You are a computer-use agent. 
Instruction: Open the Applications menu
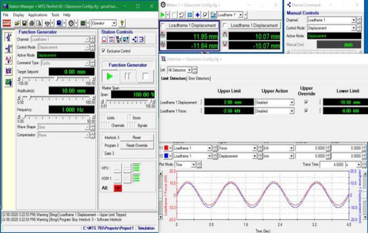(x=37, y=15)
